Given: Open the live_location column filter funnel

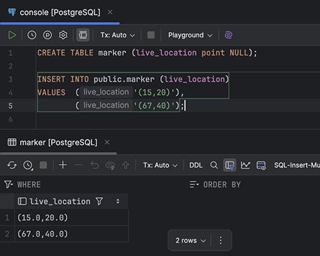Looking at the screenshot, I should click(99, 201).
